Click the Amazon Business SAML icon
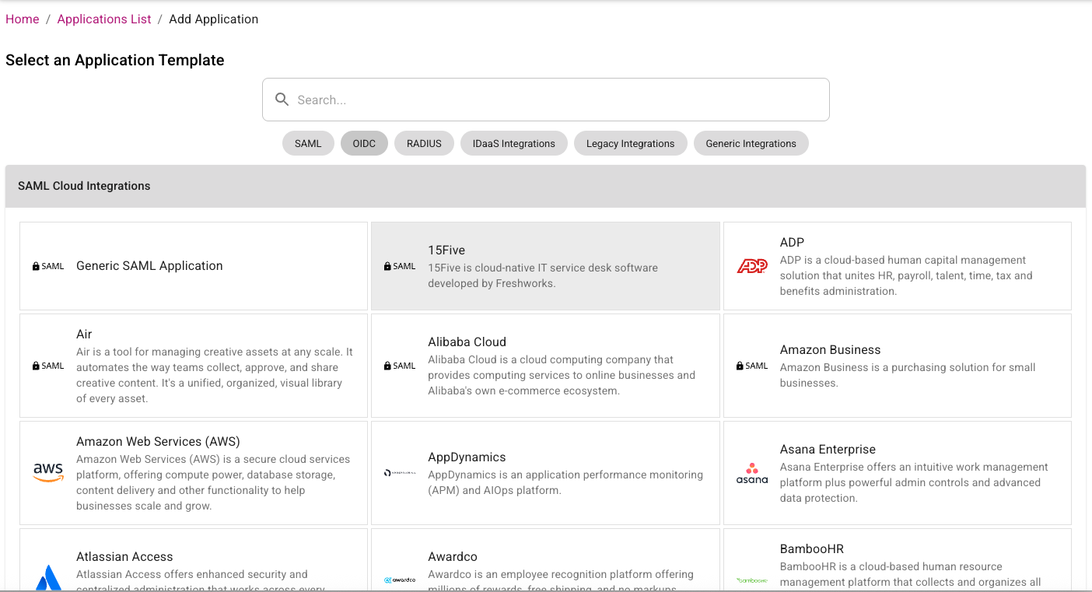This screenshot has height=592, width=1092. [x=752, y=366]
